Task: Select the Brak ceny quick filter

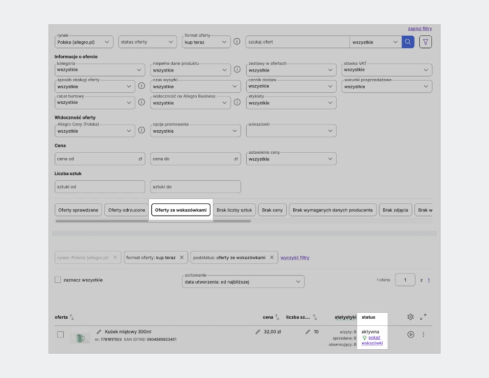Action: [x=272, y=210]
